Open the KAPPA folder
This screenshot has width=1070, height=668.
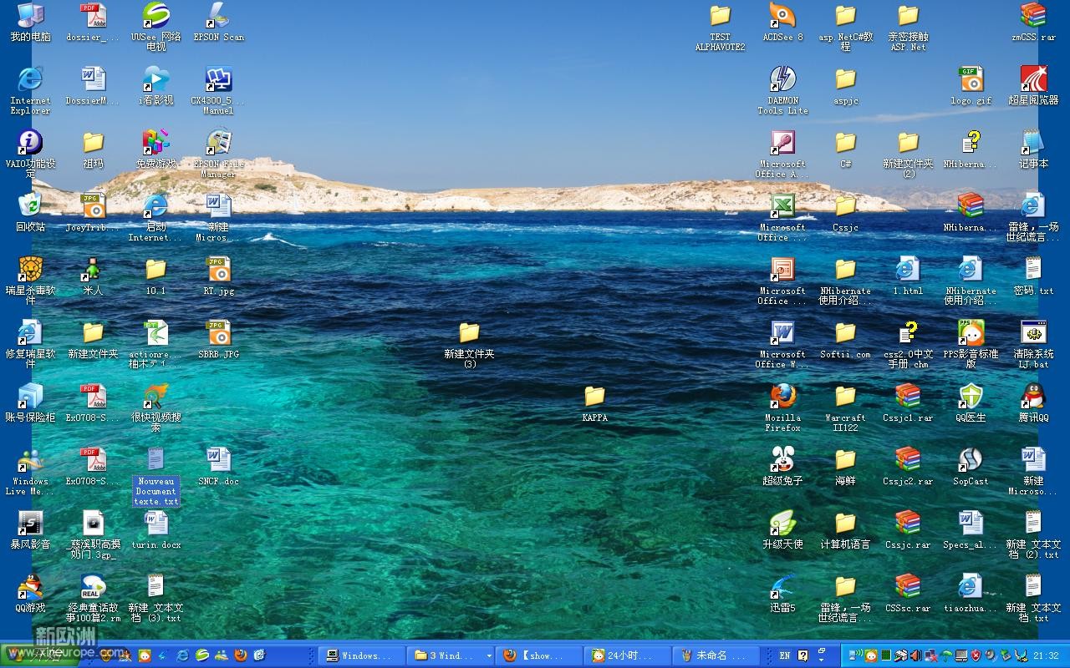pos(594,402)
